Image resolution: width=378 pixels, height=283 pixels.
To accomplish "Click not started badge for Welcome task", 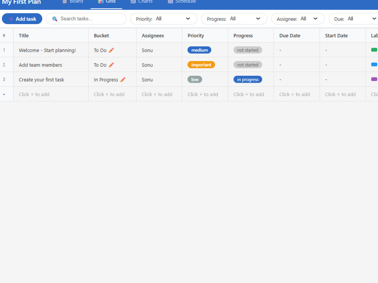I will click(x=248, y=50).
